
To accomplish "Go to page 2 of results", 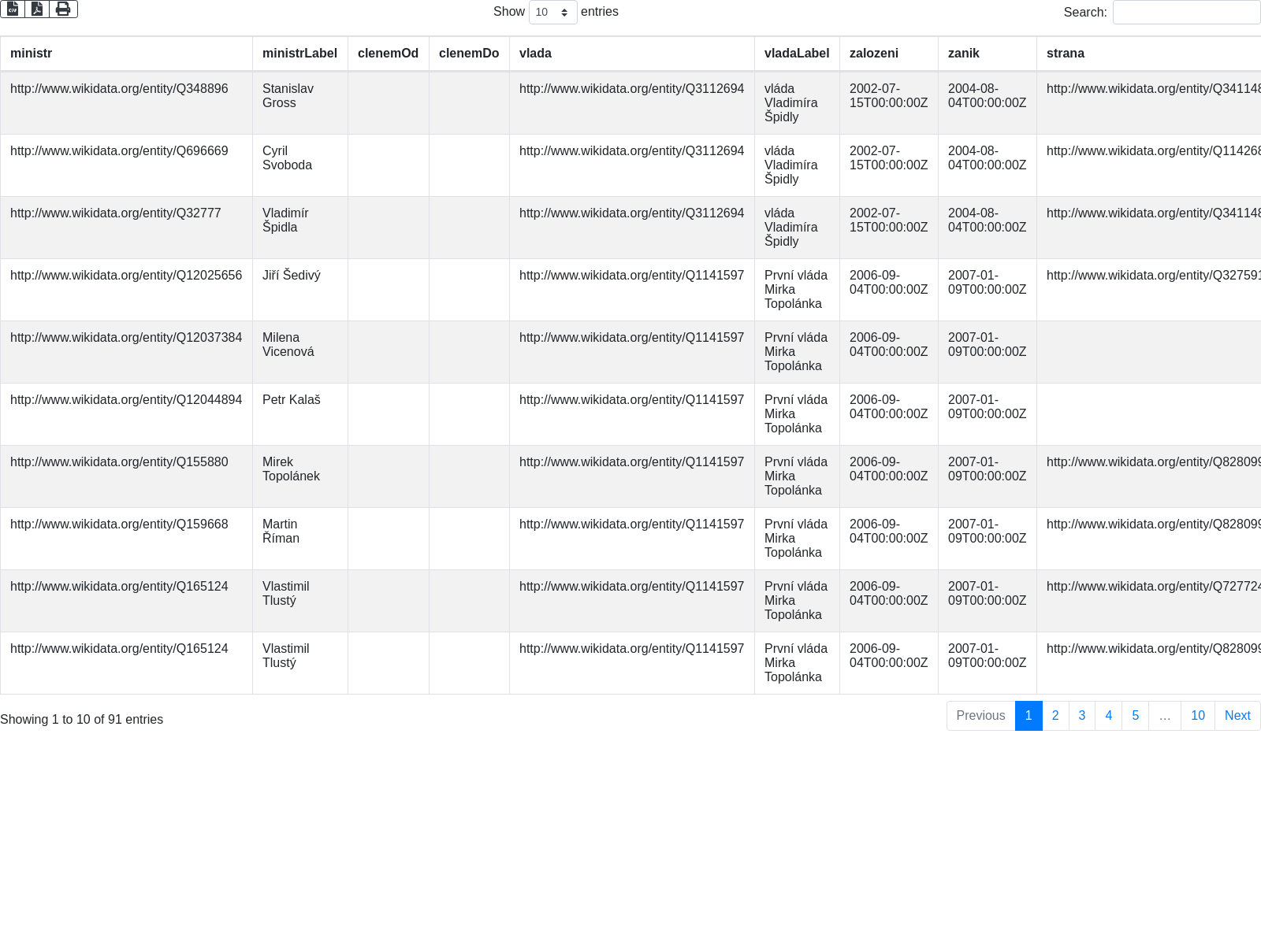I will 1055,716.
